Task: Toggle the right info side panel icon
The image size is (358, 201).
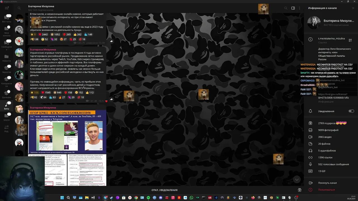Action: (x=293, y=8)
